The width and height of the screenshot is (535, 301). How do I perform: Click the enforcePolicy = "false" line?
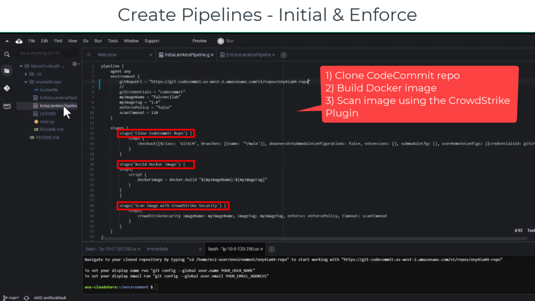coord(145,108)
